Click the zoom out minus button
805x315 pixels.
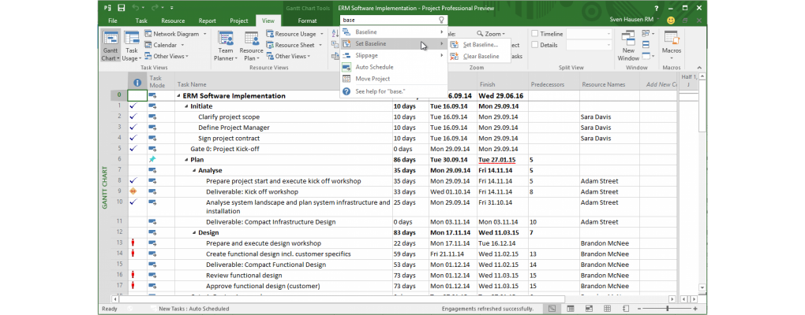(640, 309)
